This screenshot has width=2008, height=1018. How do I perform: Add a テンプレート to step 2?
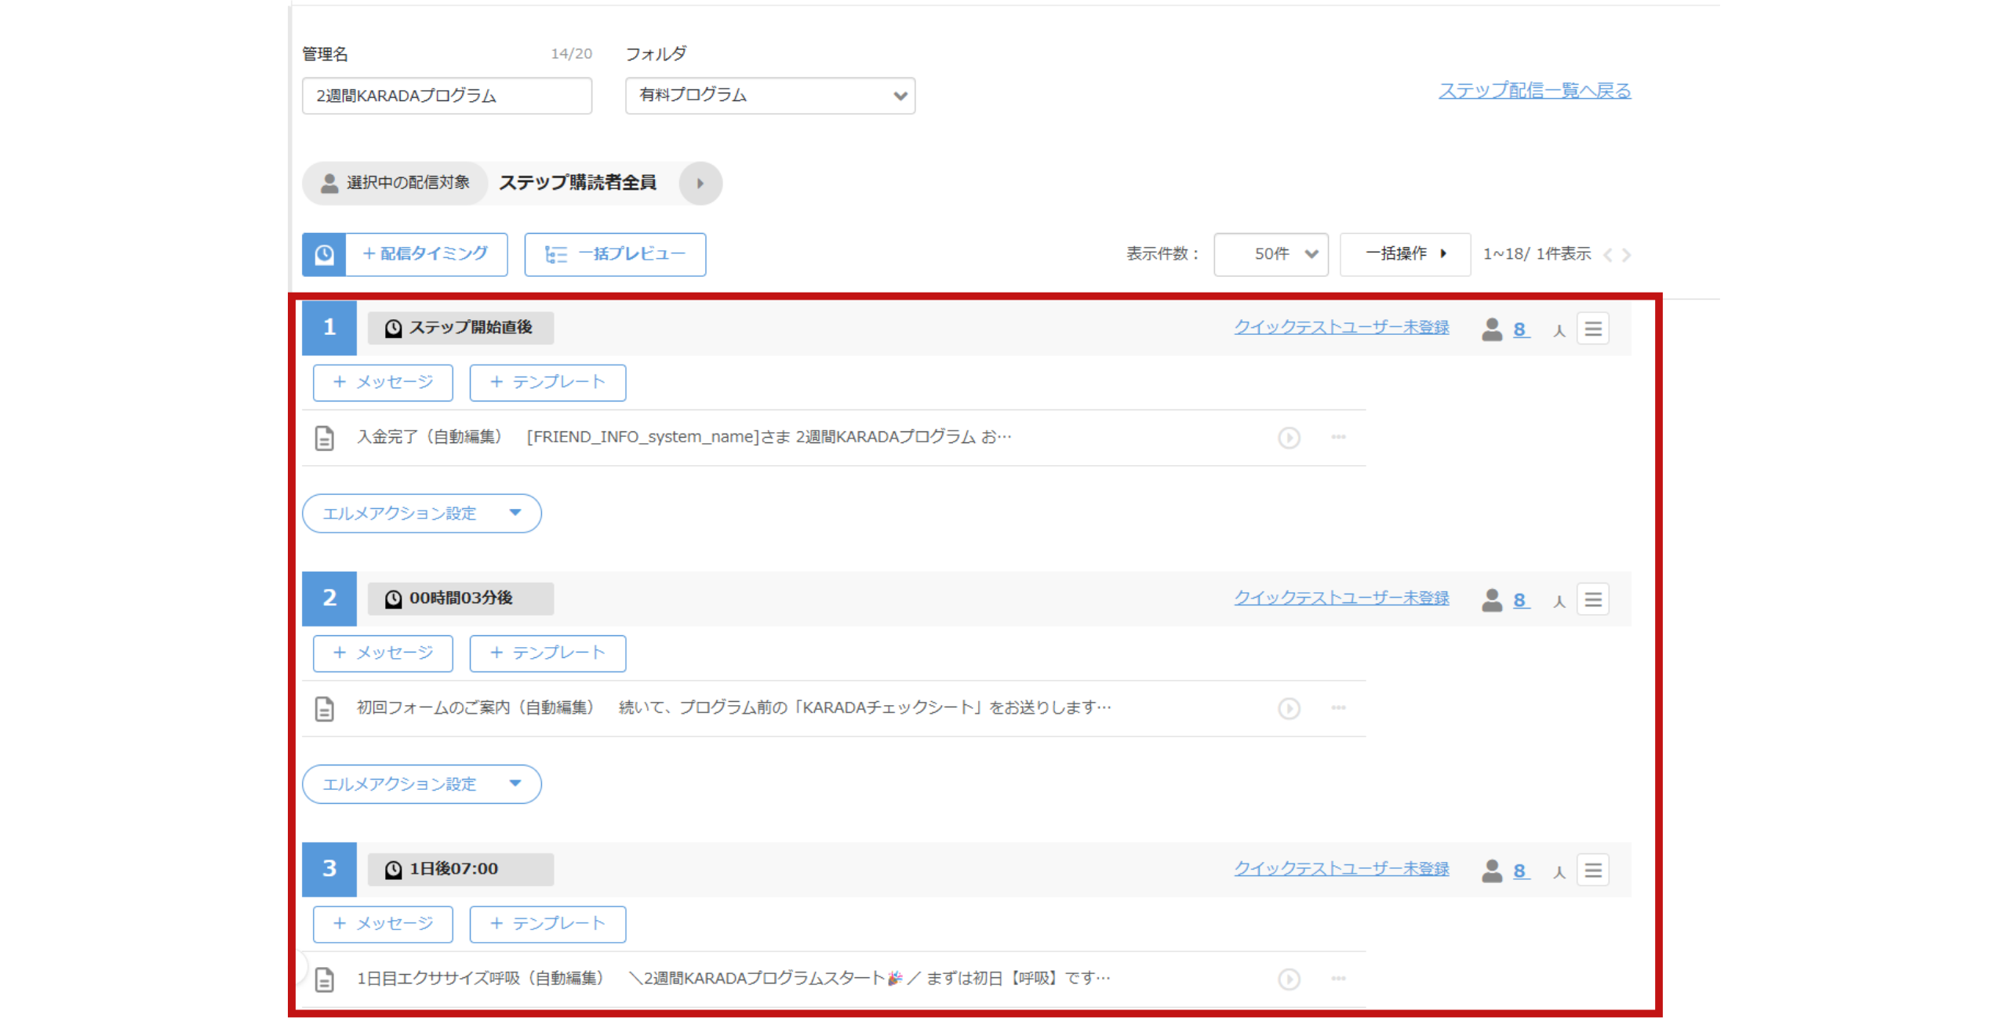tap(547, 653)
